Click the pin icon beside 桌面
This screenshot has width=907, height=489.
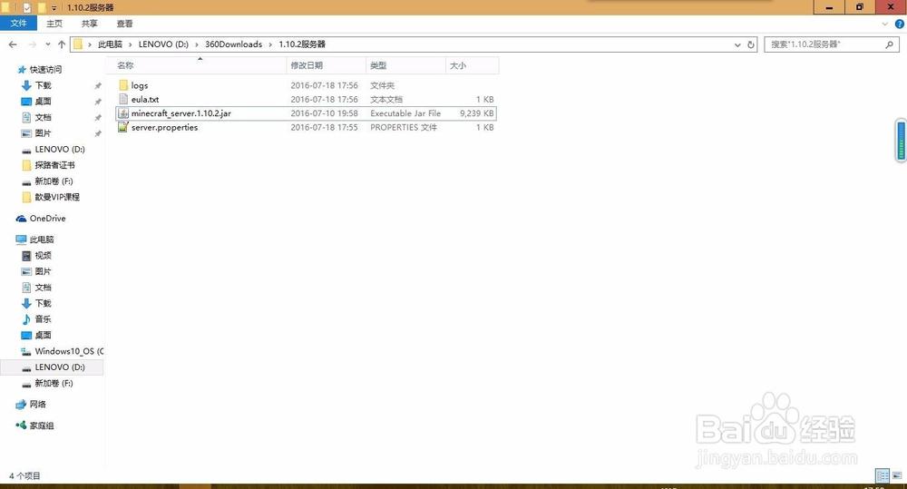pos(98,102)
